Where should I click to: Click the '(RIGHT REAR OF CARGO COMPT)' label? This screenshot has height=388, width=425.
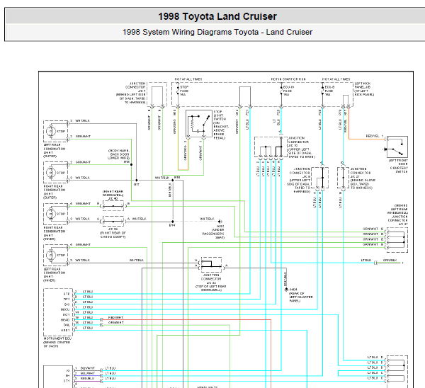click(x=113, y=234)
